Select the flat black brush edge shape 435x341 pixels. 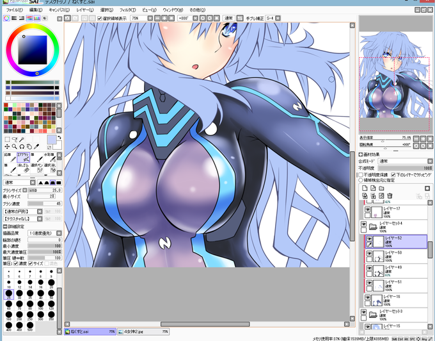[x=59, y=183]
